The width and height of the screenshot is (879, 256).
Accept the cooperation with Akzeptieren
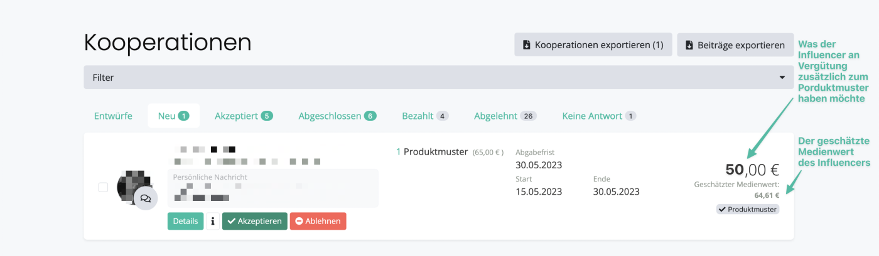click(x=254, y=221)
